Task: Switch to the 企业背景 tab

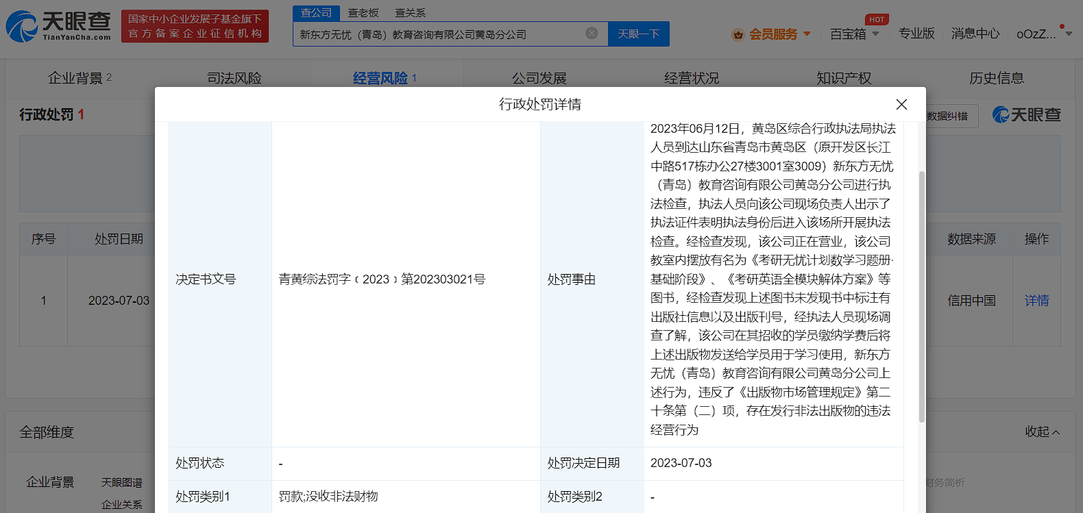Action: [x=80, y=78]
